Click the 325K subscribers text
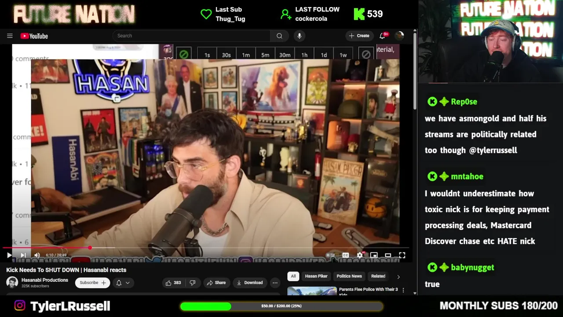 pos(35,286)
